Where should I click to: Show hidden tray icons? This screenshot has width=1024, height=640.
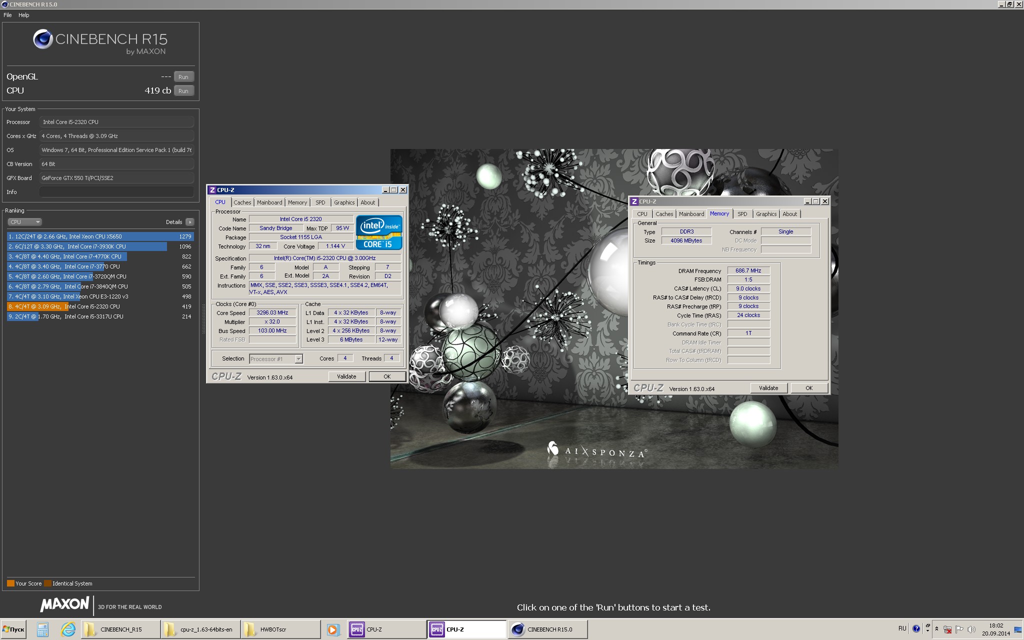coord(936,629)
